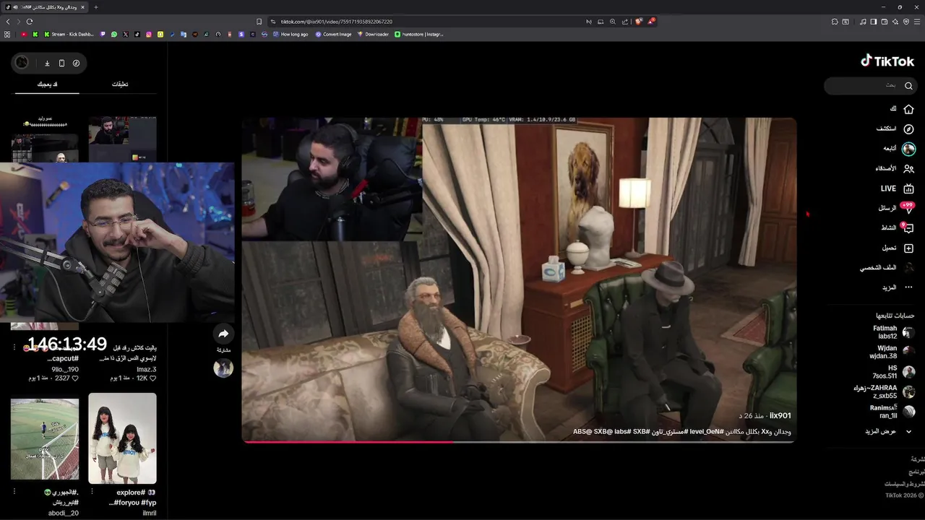Open the creator avatar below the share button
Viewport: 925px width, 520px height.
coord(223,368)
